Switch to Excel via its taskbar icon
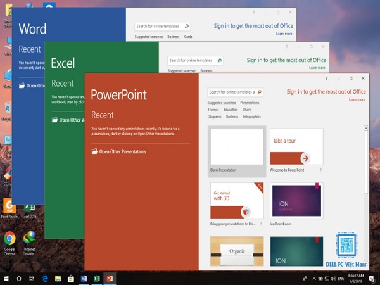Screen dimensions: 380x285 [97, 279]
